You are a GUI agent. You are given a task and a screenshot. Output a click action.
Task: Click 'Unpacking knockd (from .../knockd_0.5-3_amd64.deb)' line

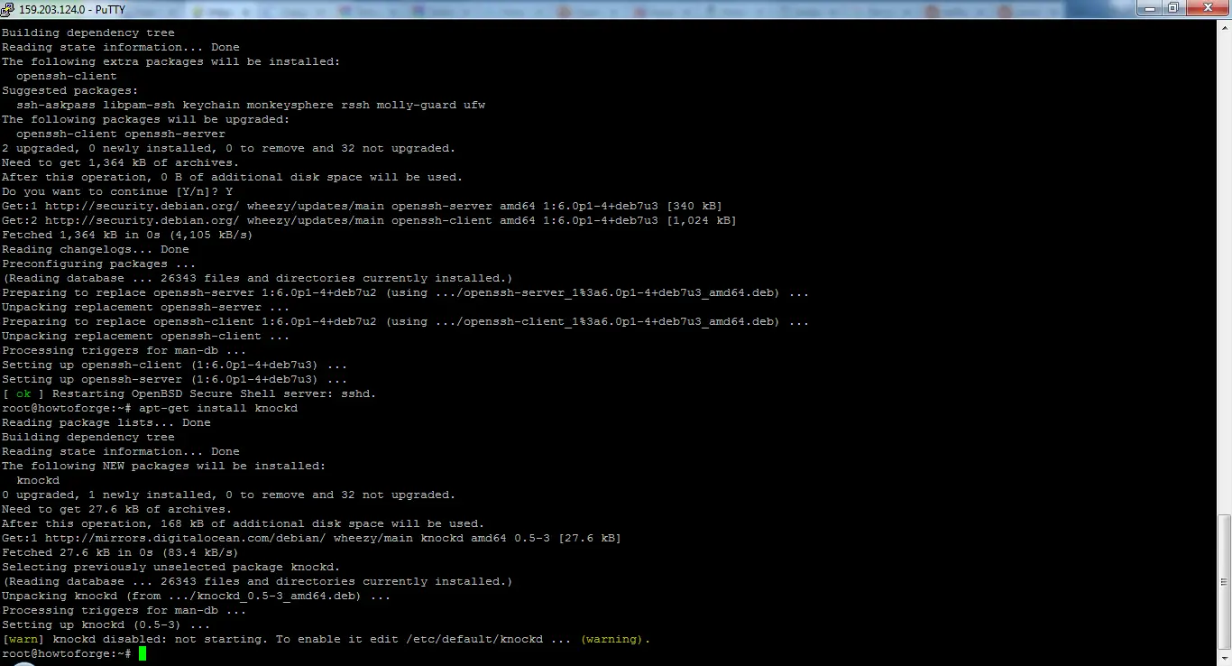(x=197, y=596)
